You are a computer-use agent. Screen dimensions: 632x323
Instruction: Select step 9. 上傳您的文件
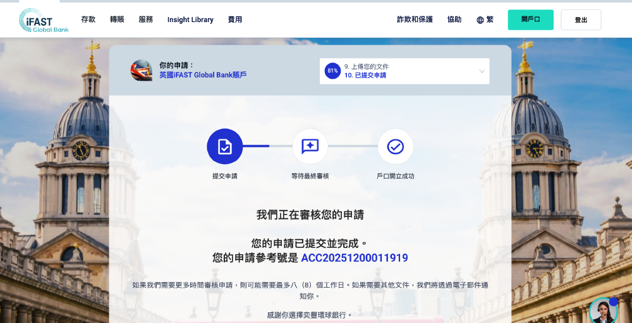[x=367, y=67]
